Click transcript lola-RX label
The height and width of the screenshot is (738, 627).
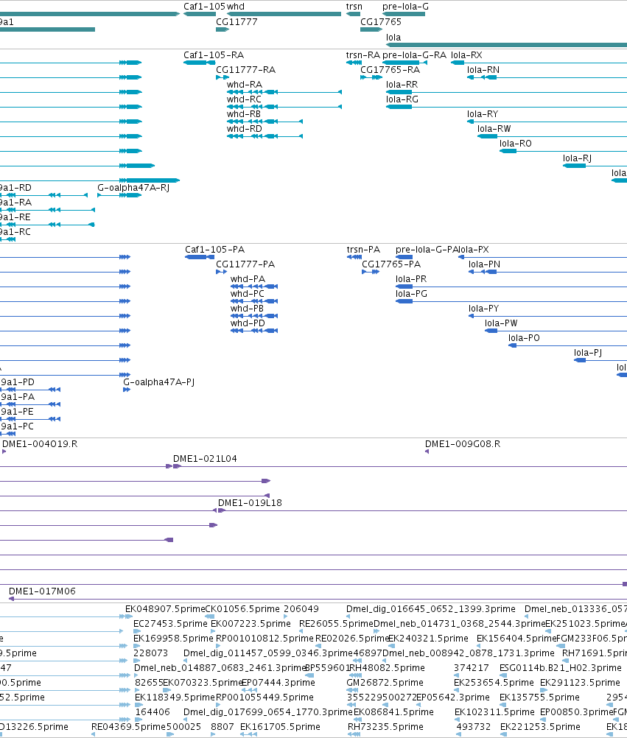pos(466,55)
